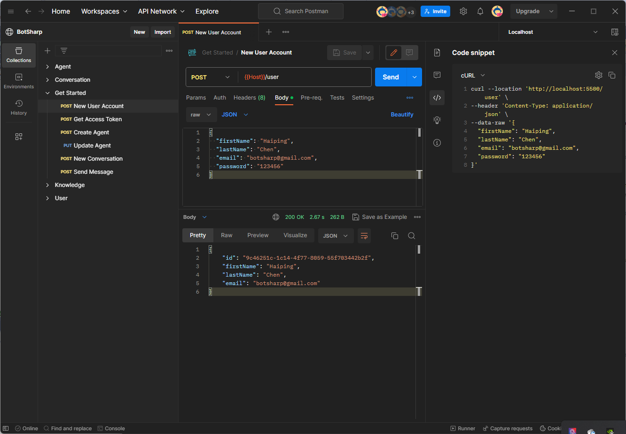The image size is (626, 434).
Task: Open the request Info icon
Action: click(437, 143)
